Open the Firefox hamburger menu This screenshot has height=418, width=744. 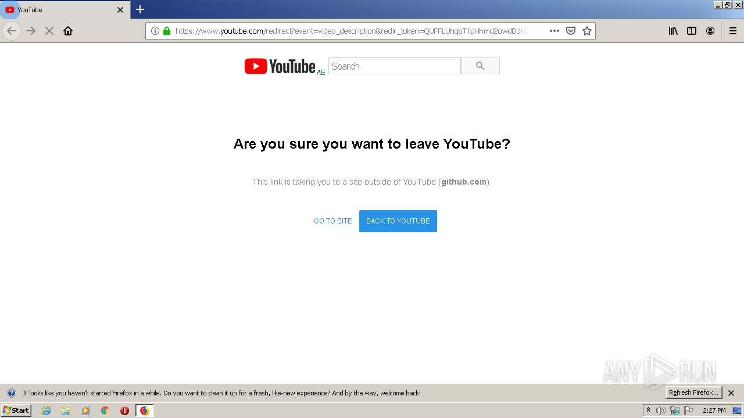[x=733, y=31]
